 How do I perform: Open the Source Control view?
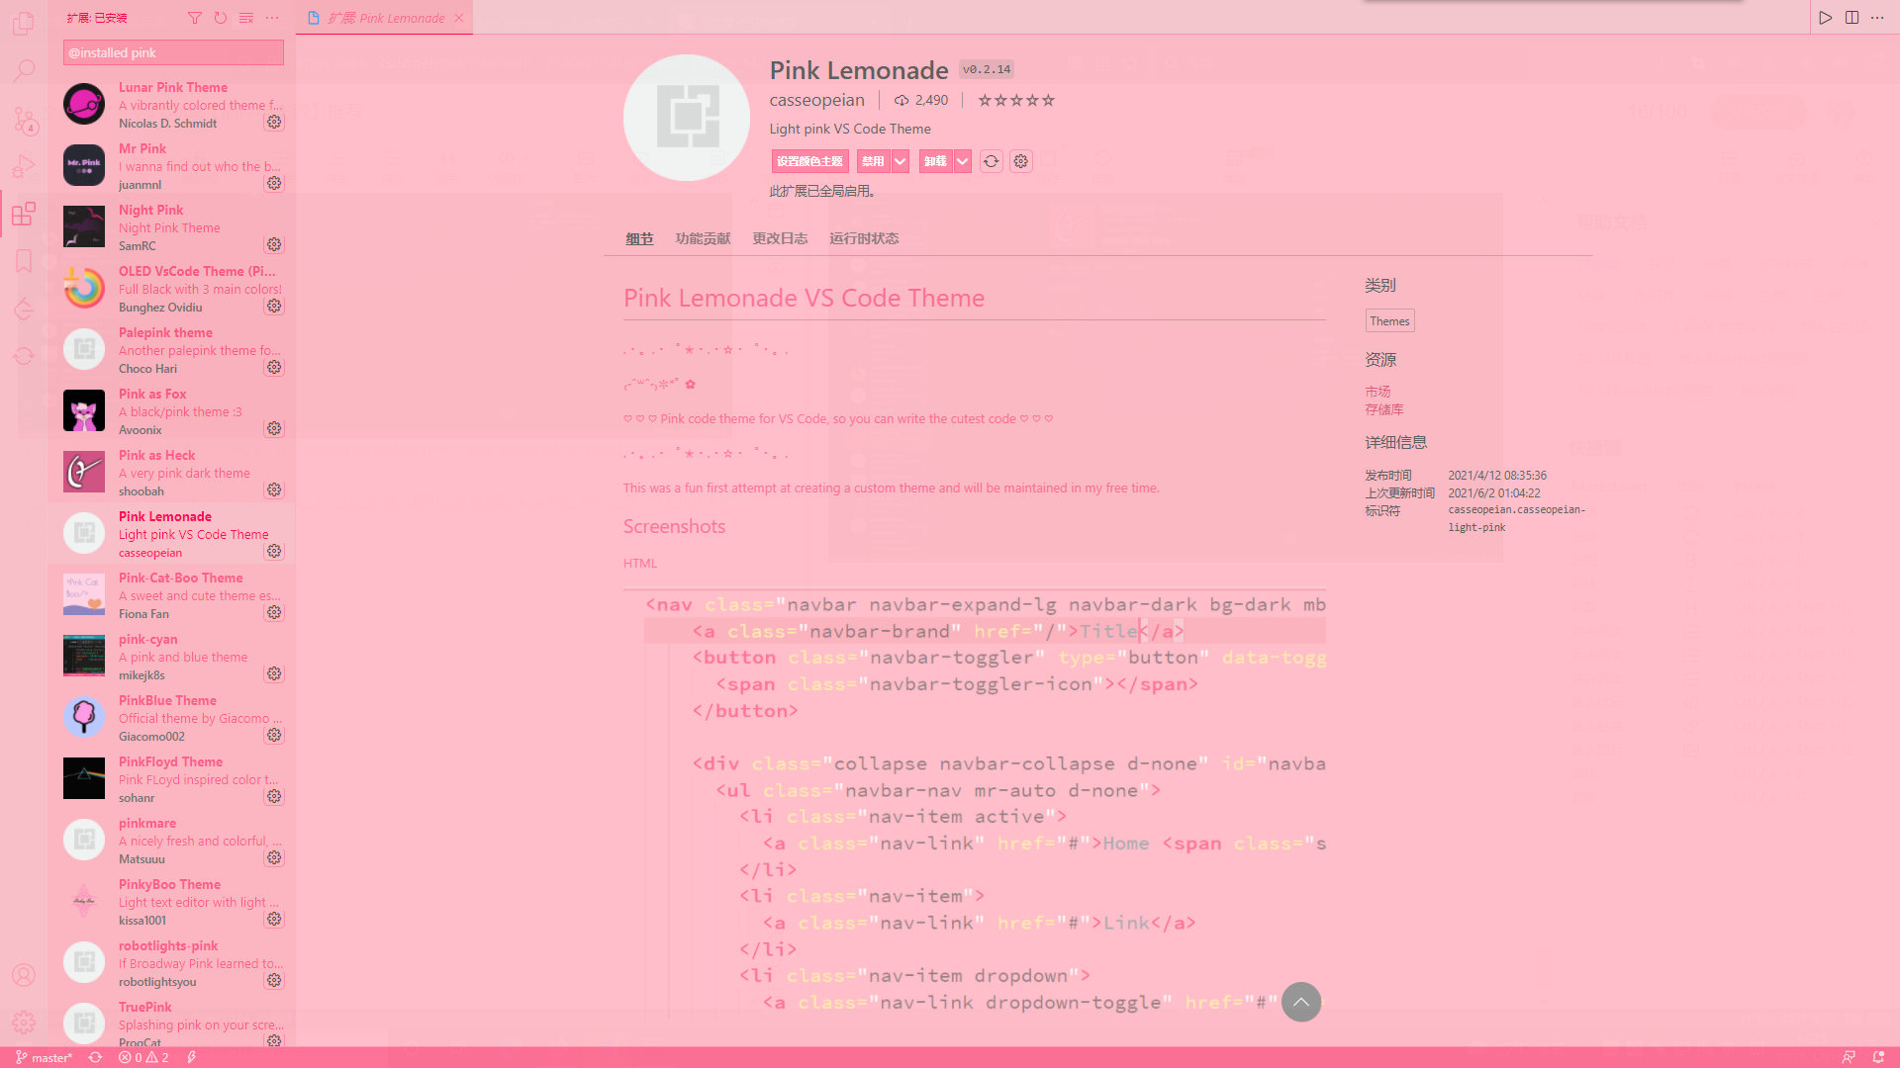point(24,119)
